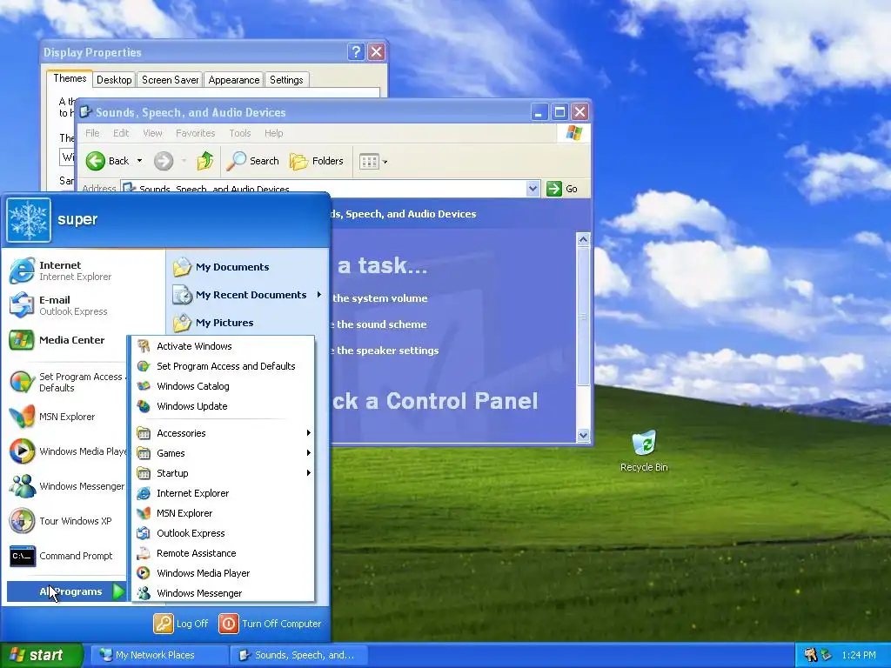Launch Outlook Express in All Programs submenu

coord(223,533)
